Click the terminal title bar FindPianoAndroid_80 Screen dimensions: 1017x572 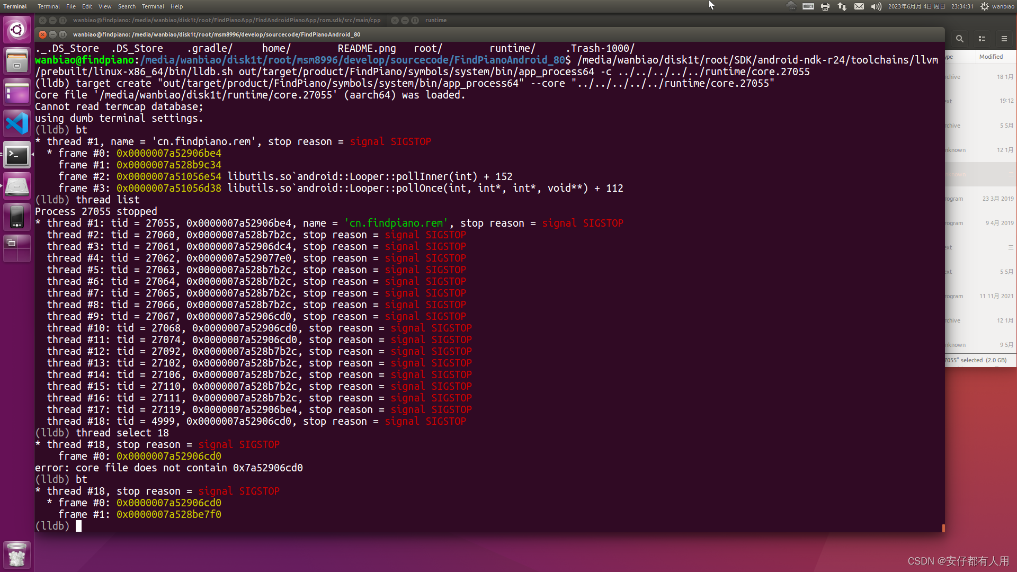click(x=217, y=34)
